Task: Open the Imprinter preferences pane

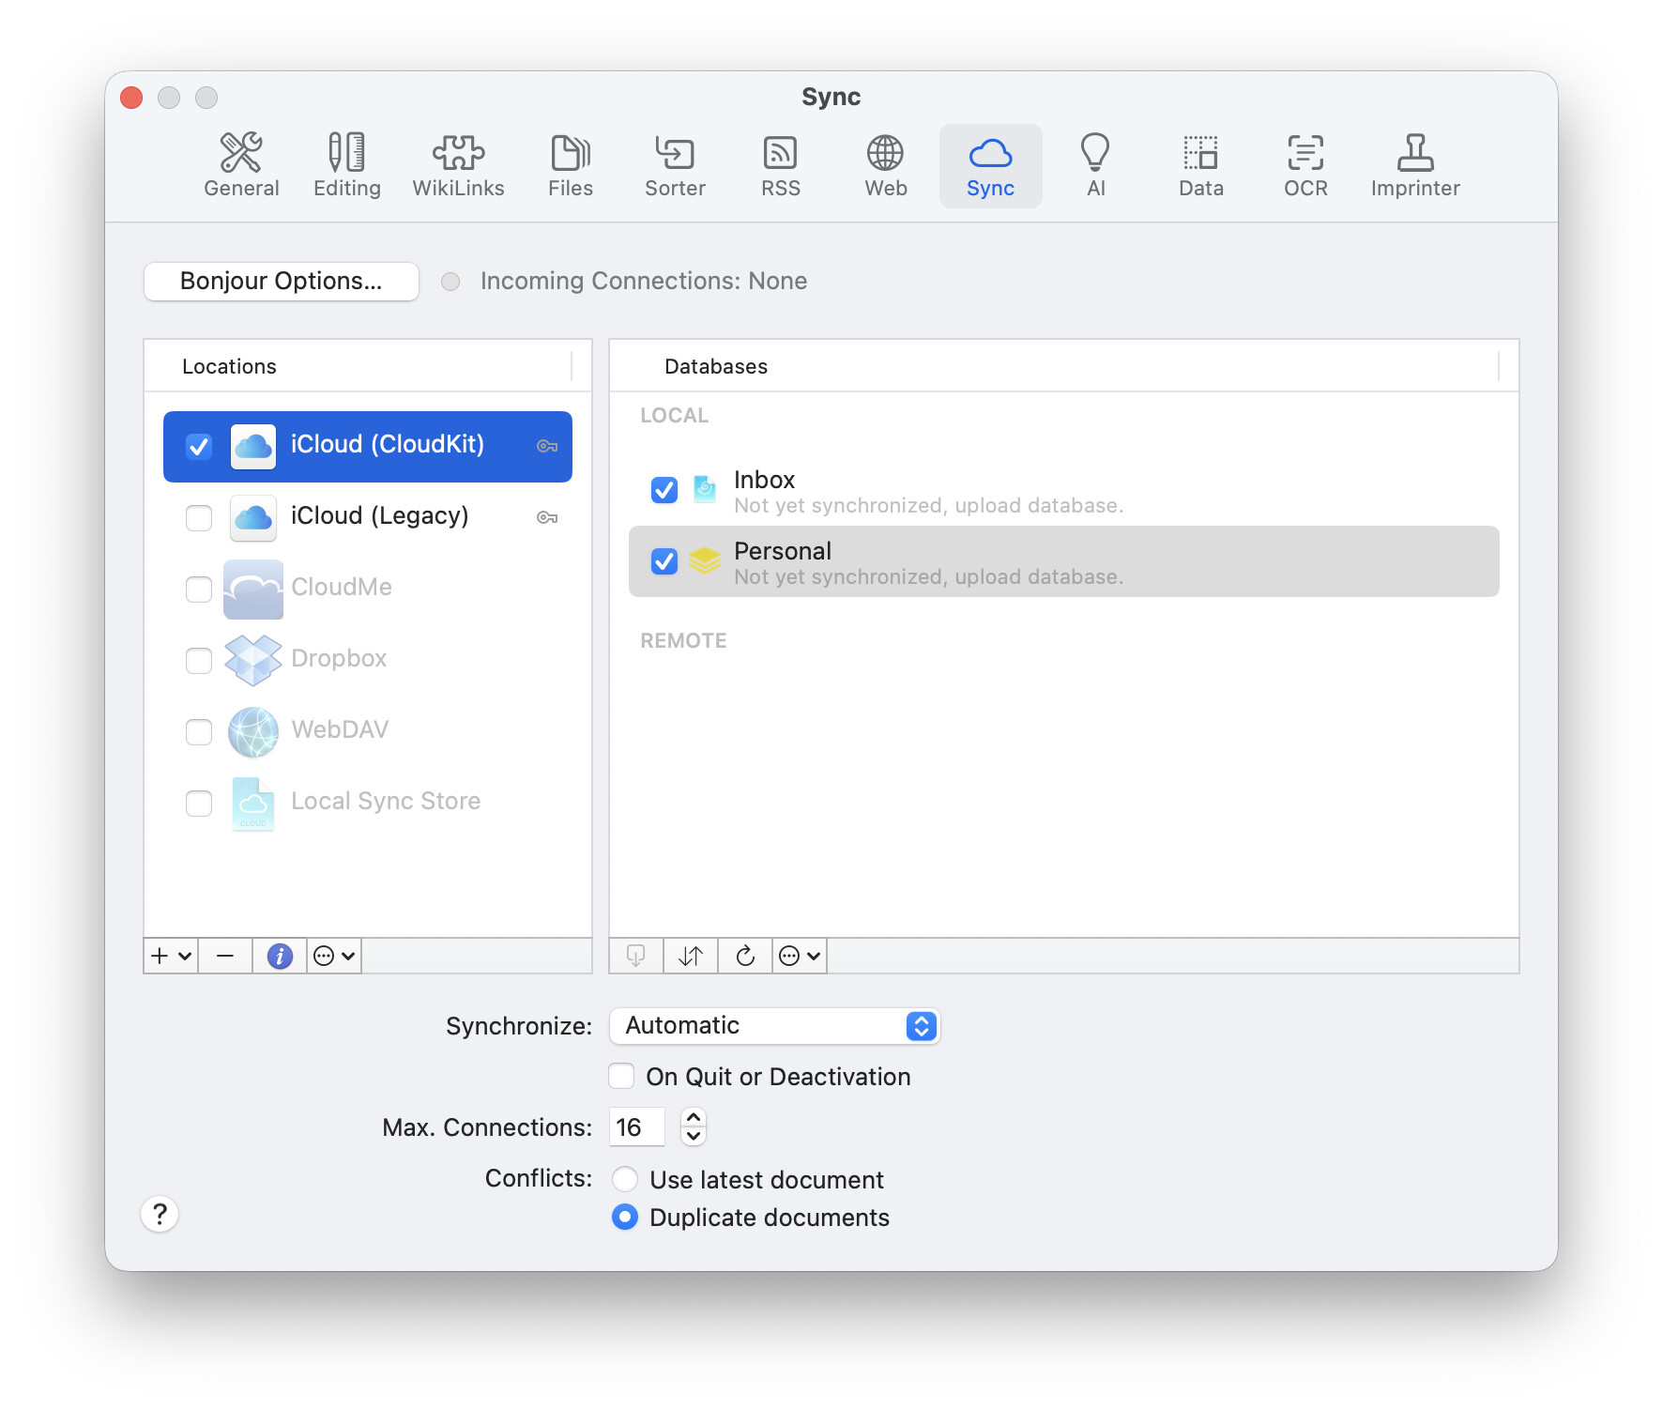Action: pyautogui.click(x=1414, y=166)
